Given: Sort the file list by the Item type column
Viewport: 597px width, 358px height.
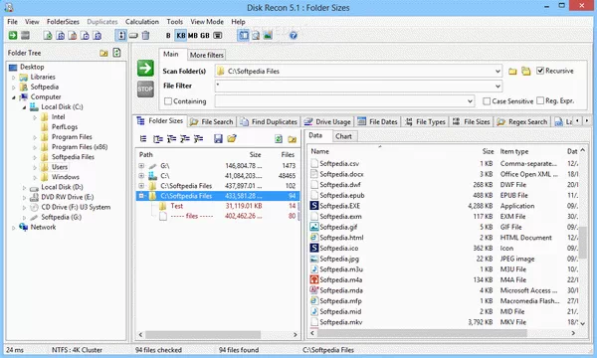Looking at the screenshot, I should [514, 151].
